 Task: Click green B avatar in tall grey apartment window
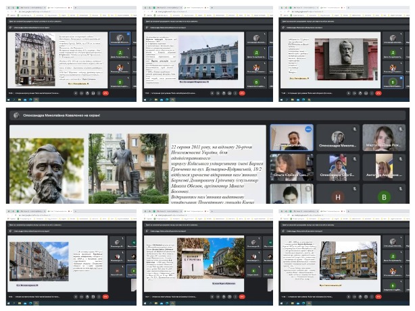[x=120, y=82]
